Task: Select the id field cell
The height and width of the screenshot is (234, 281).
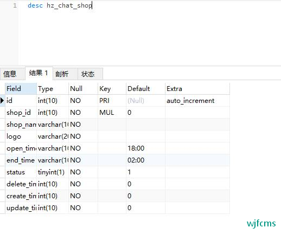Action: pyautogui.click(x=21, y=101)
